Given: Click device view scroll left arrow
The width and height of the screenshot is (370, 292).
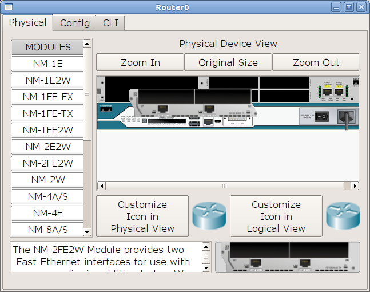Looking at the screenshot, I should click(x=102, y=186).
